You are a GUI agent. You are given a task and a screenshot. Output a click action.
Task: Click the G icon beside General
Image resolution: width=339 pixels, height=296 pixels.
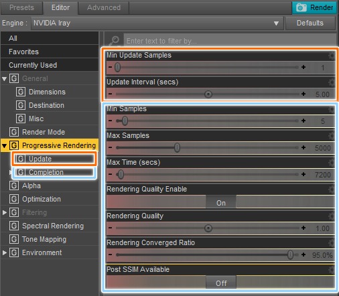pos(14,78)
